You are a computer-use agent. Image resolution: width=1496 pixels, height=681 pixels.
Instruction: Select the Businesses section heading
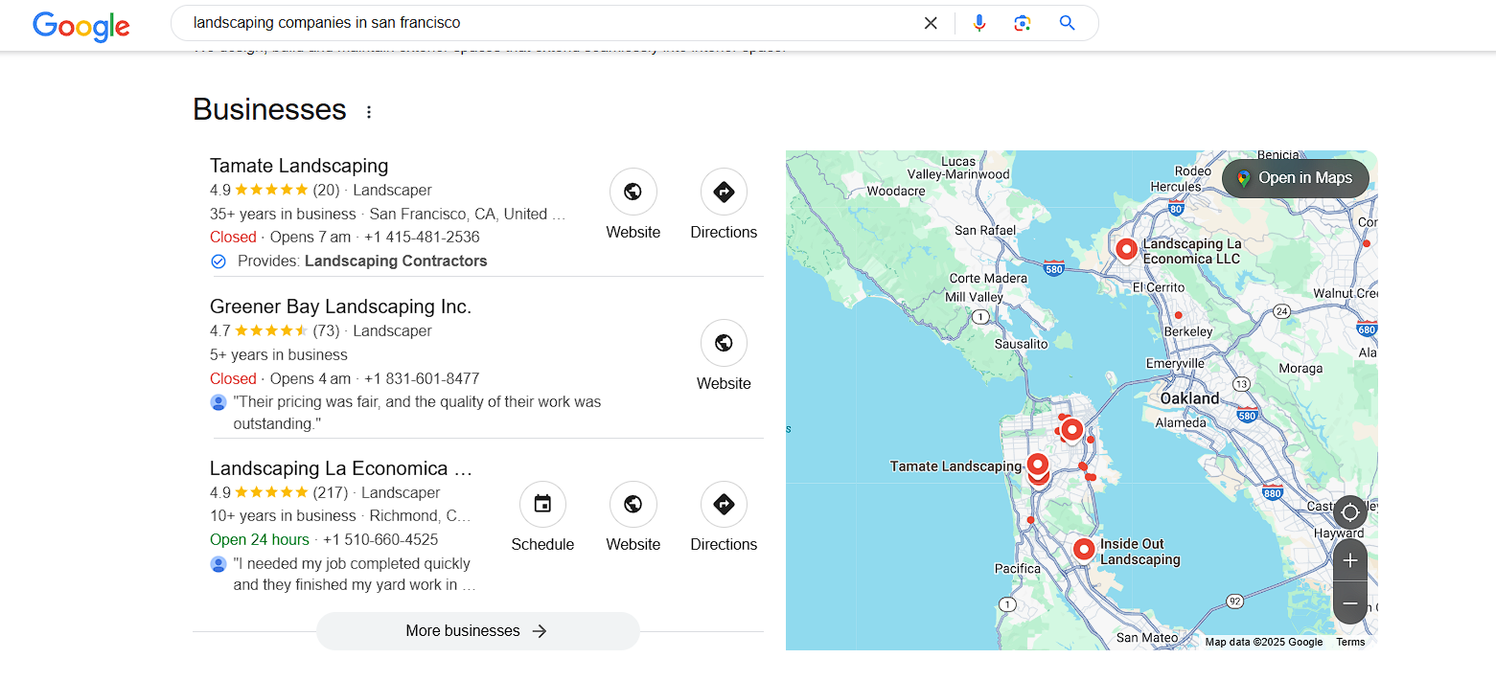click(269, 109)
